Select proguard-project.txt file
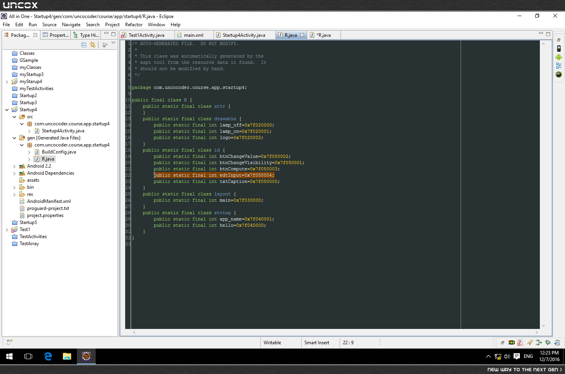This screenshot has height=374, width=565. [48, 208]
